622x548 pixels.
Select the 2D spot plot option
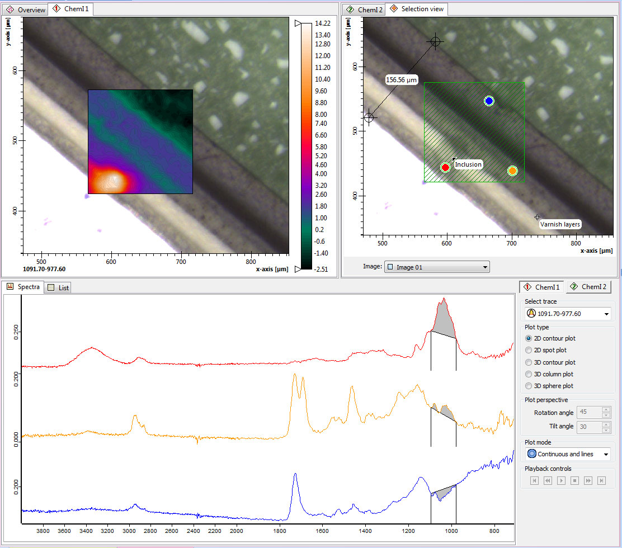(x=529, y=350)
